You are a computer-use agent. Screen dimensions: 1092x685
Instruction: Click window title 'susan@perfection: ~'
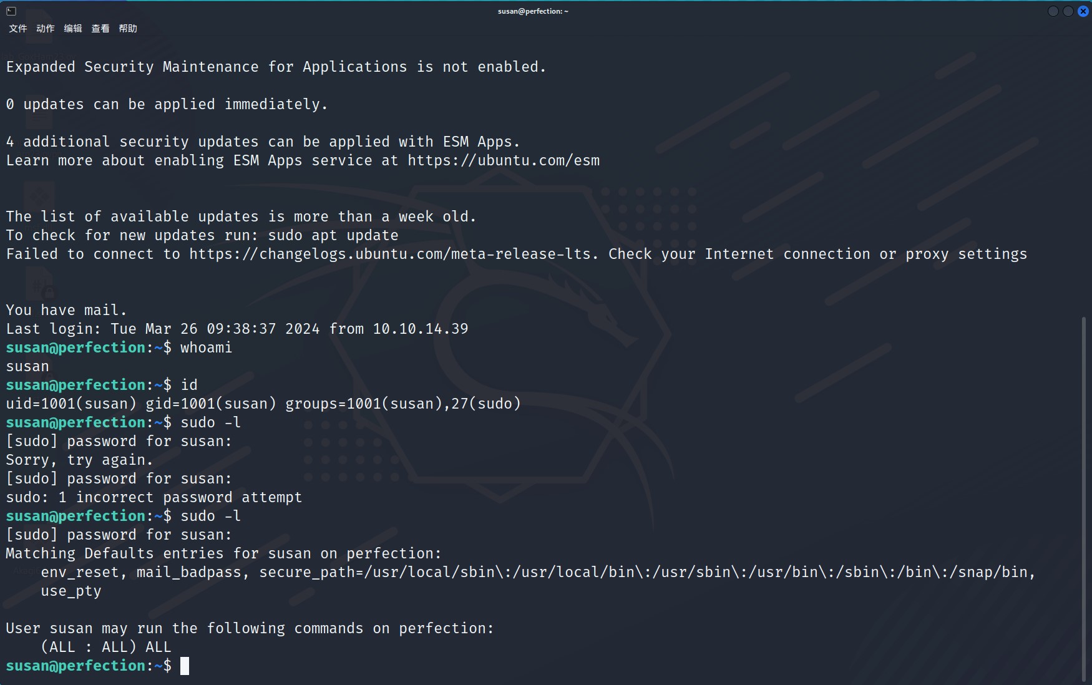pyautogui.click(x=533, y=11)
